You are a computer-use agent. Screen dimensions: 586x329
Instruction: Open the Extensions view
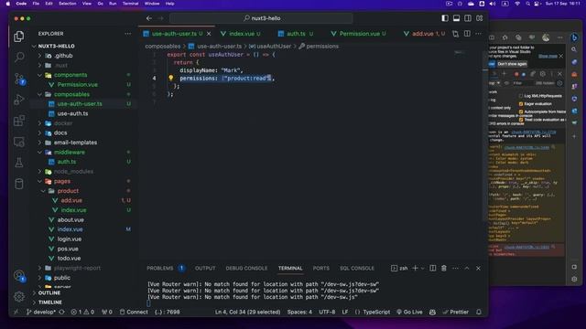coord(19,121)
